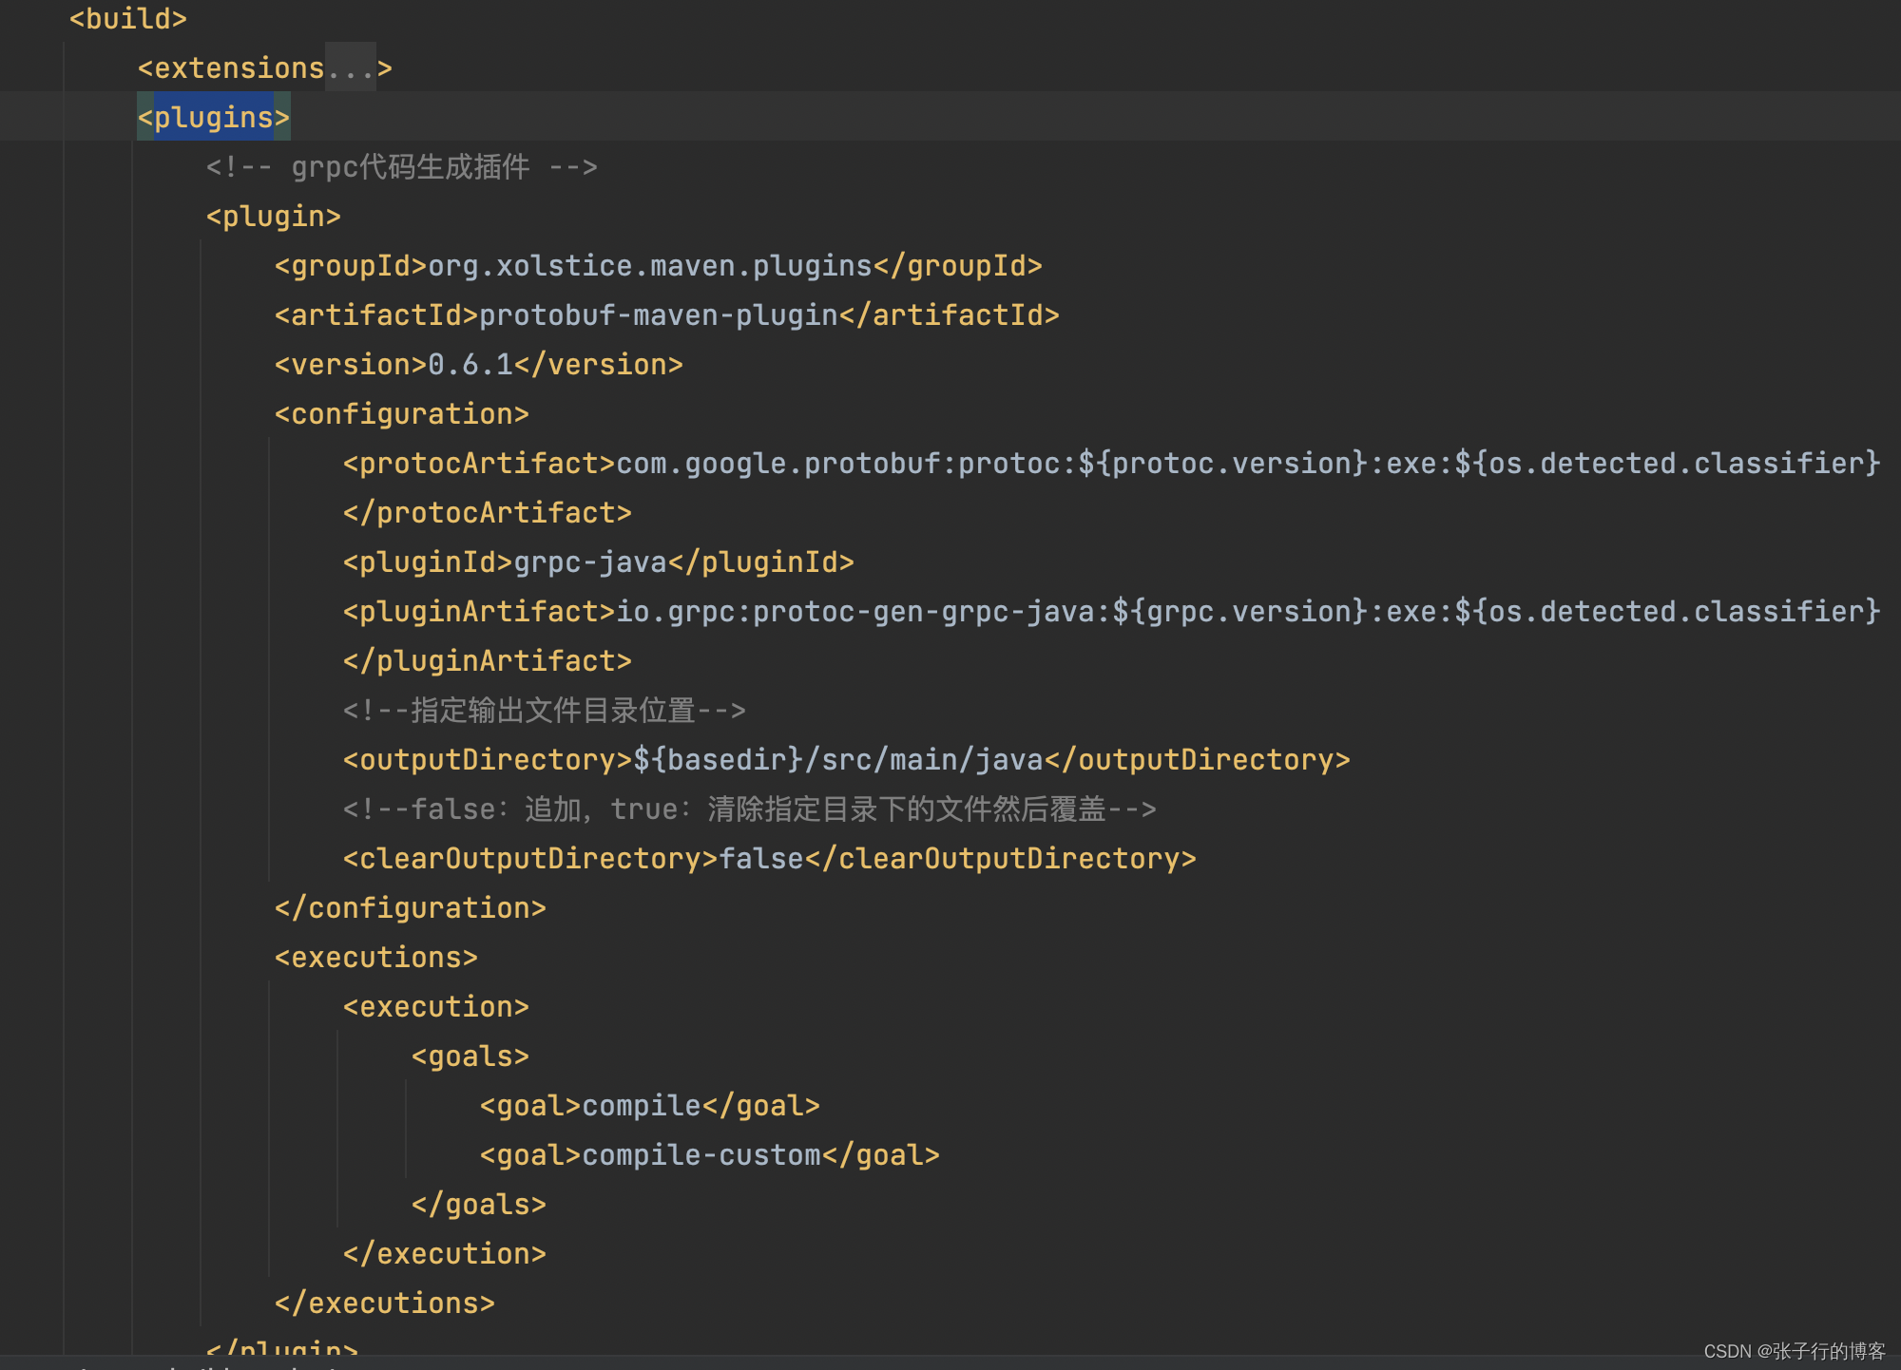Click the opening execution tag

click(x=436, y=1007)
